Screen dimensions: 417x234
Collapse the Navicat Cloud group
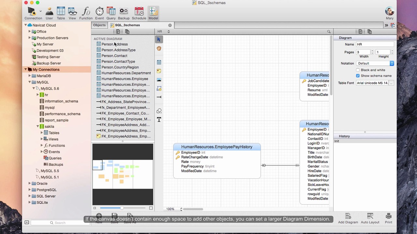26,25
